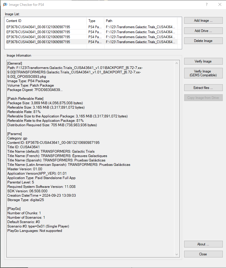
Task: Click the SDK Version: 06.508.000 line
Action: pos(28,191)
